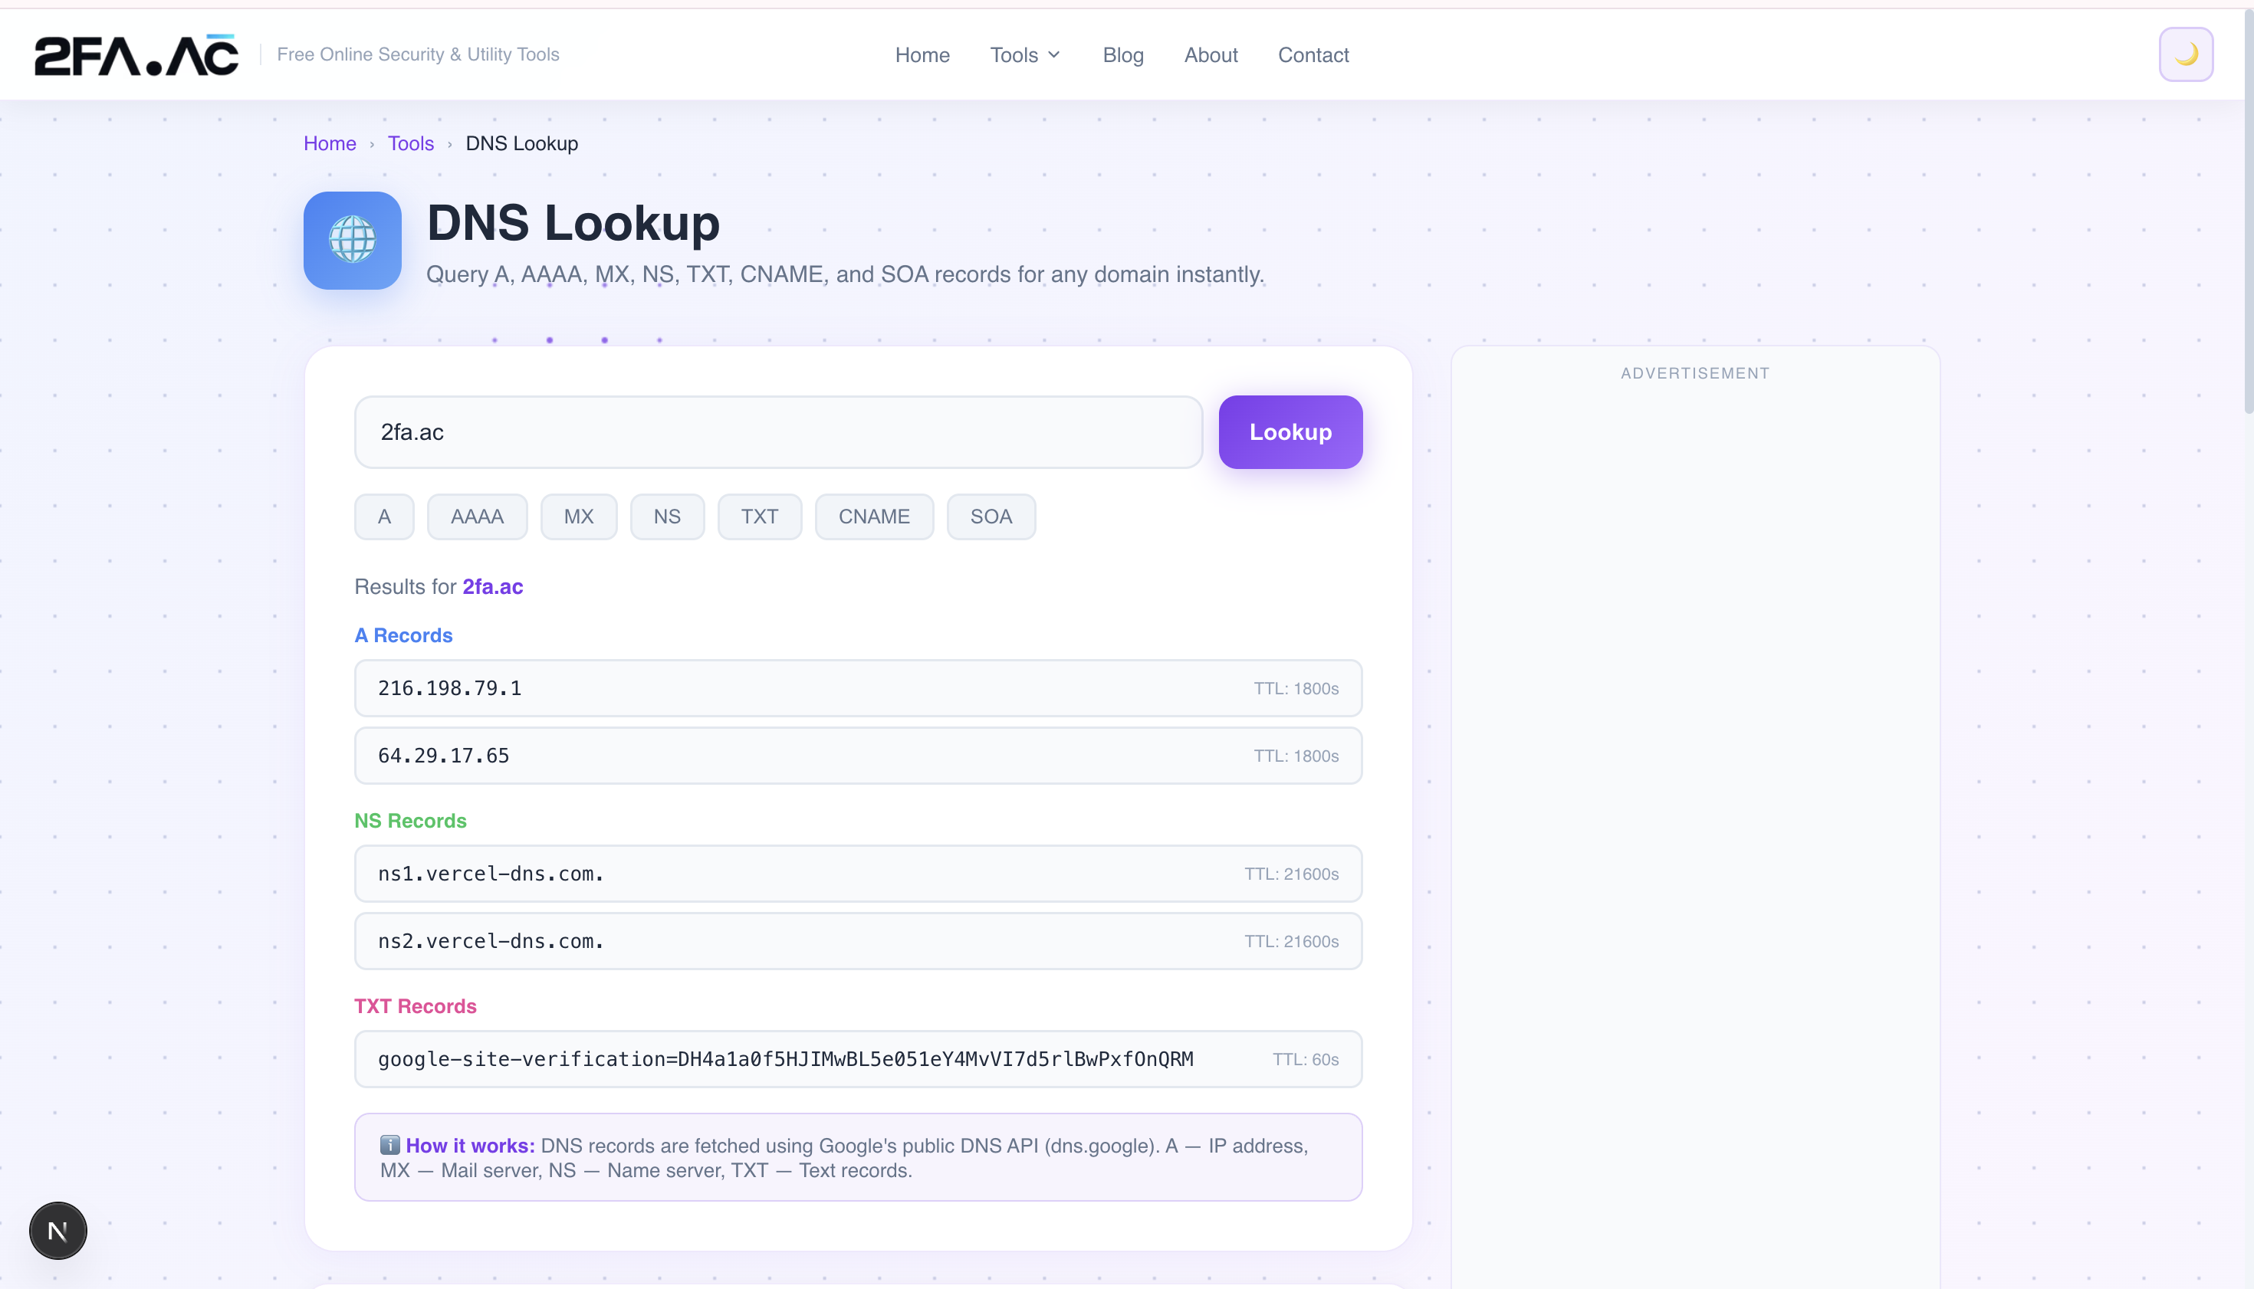Select the CNAME record type filter
This screenshot has height=1289, width=2254.
874,516
